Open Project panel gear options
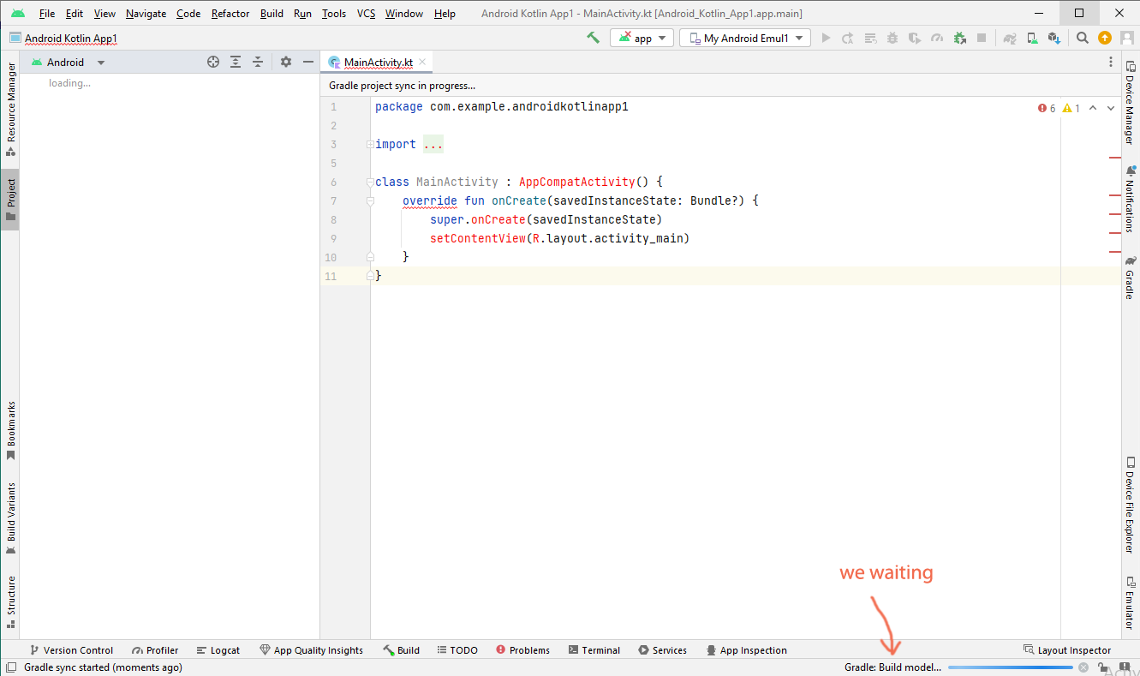The image size is (1140, 676). (x=286, y=62)
